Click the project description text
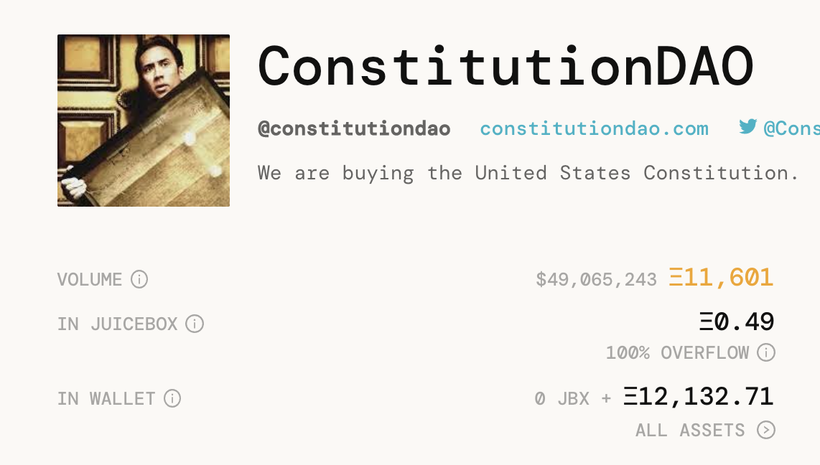Image resolution: width=820 pixels, height=465 pixels. [528, 173]
